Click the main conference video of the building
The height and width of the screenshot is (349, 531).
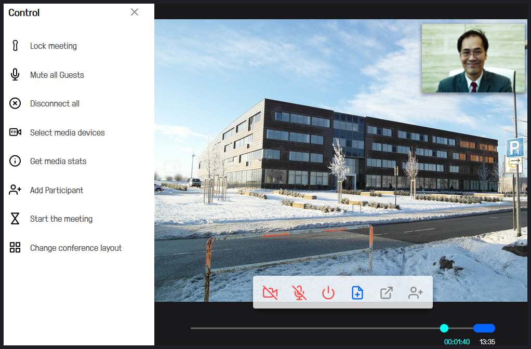click(312, 156)
